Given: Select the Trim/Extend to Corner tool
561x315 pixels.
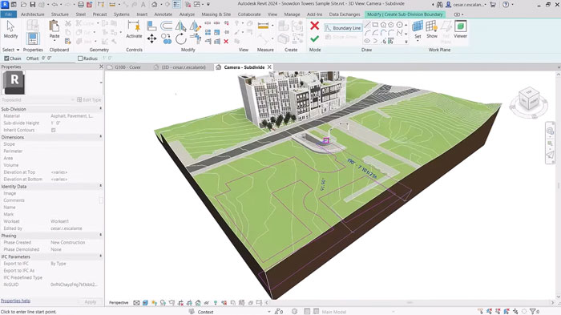Looking at the screenshot, I should [195, 38].
